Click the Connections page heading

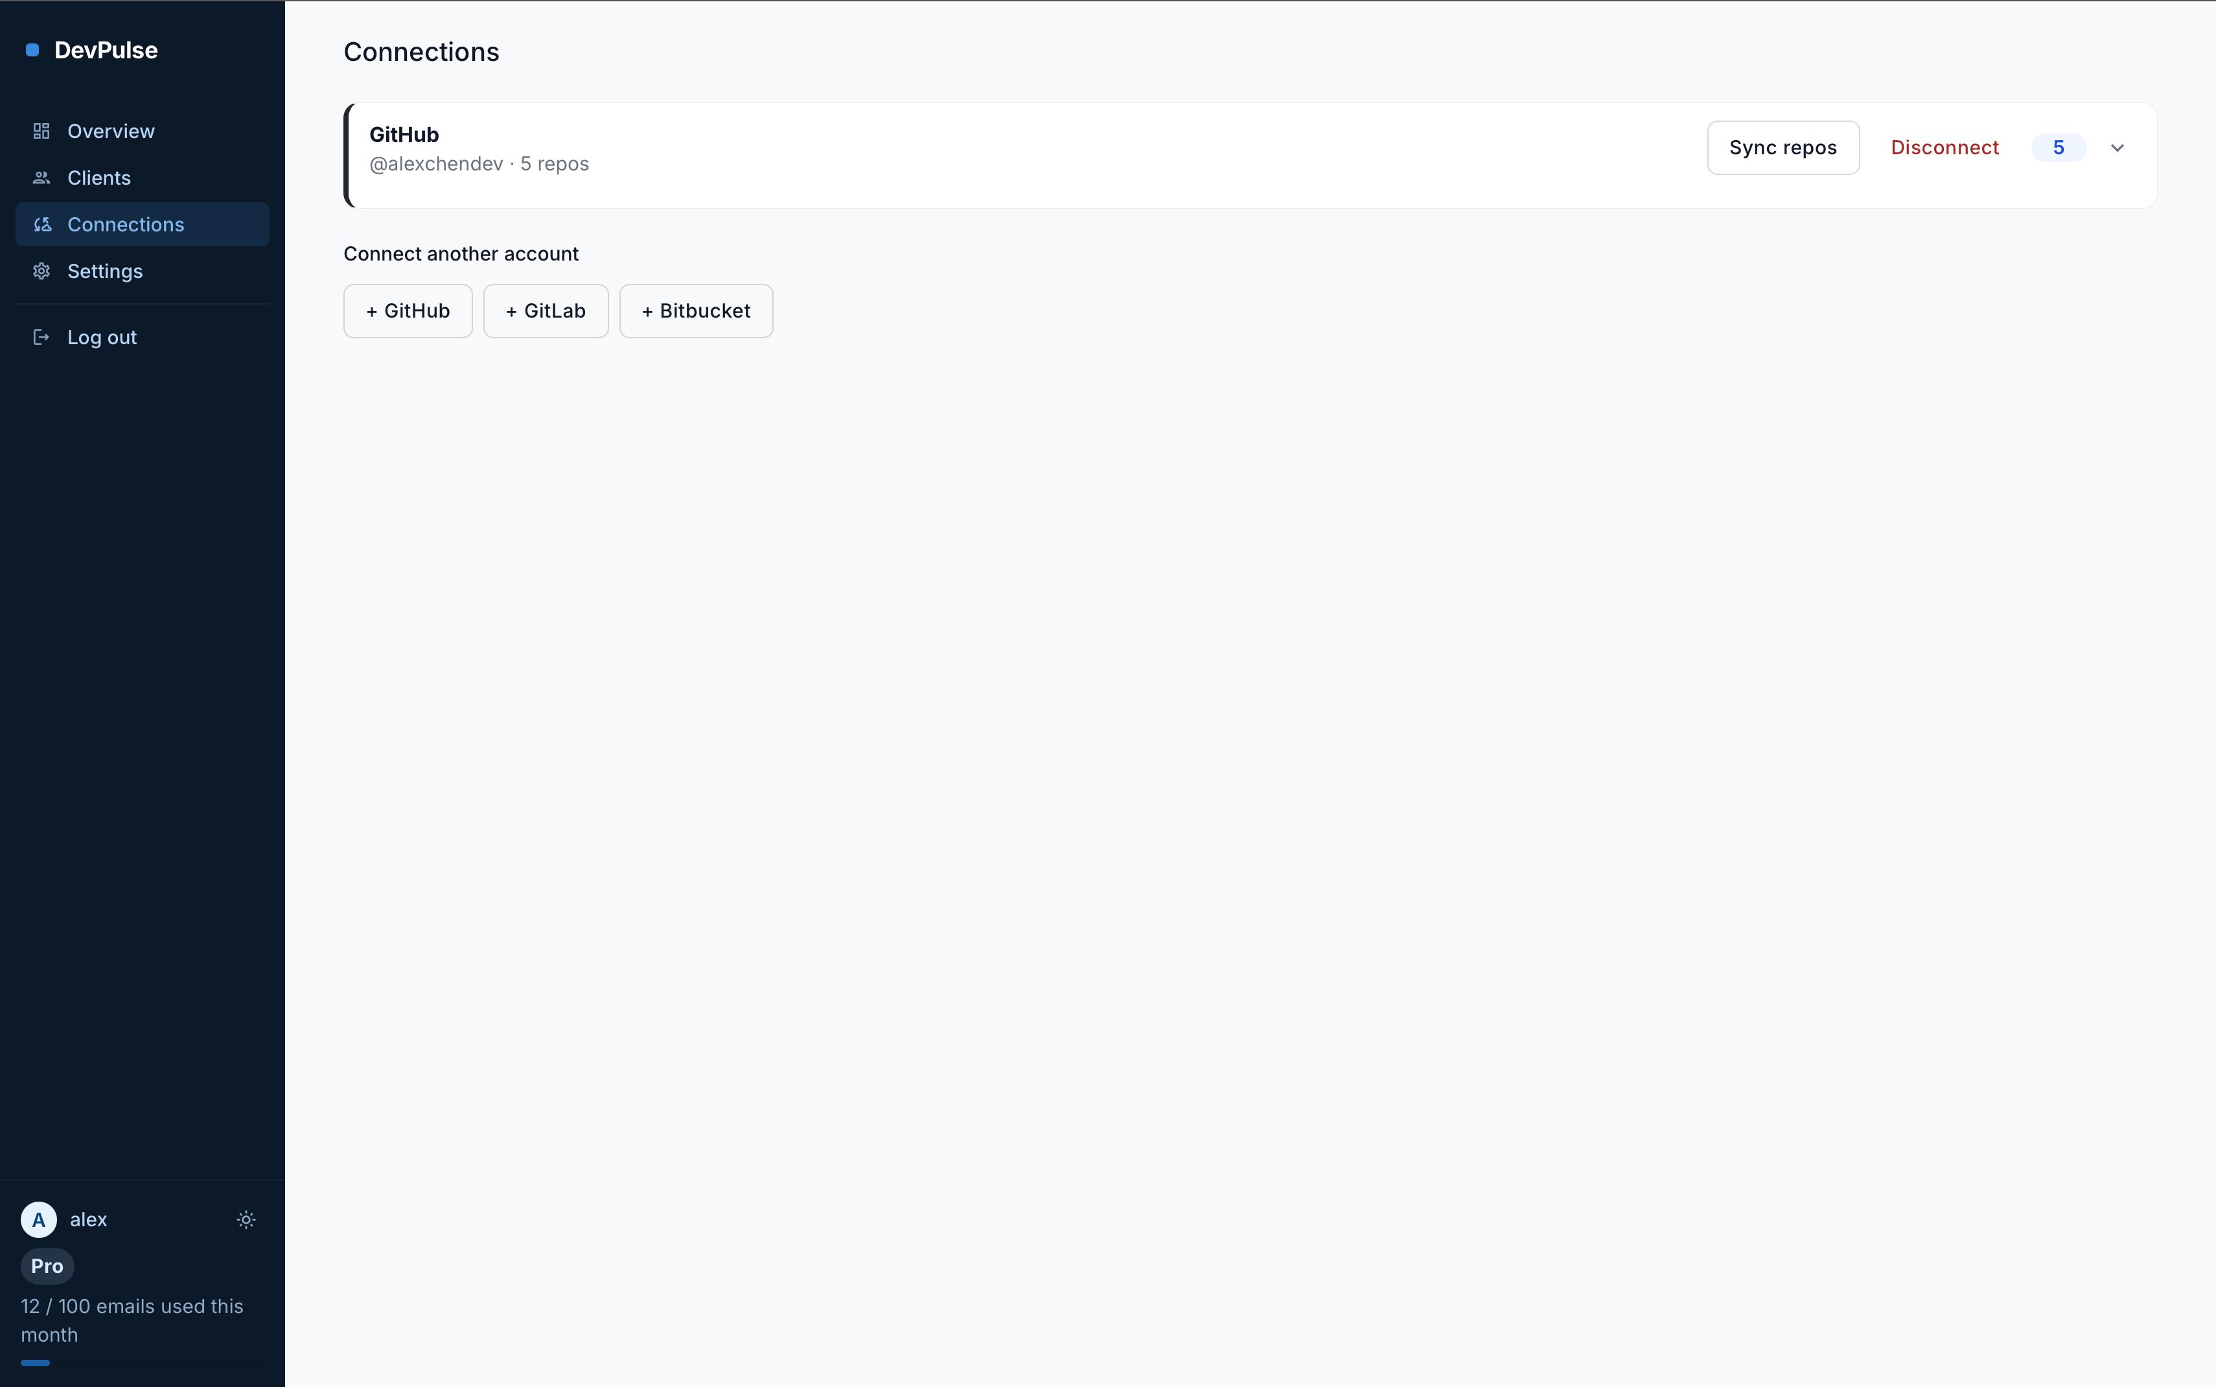coord(421,52)
